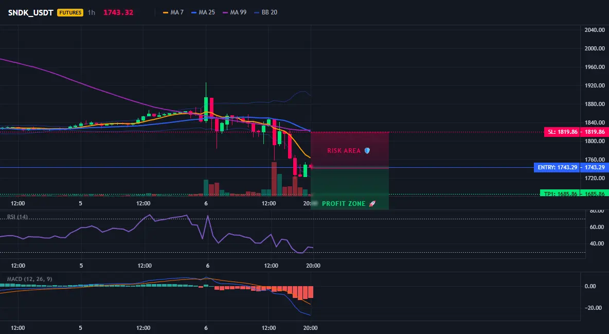The width and height of the screenshot is (609, 334).
Task: Click the 1743.32 current price value
Action: 118,12
